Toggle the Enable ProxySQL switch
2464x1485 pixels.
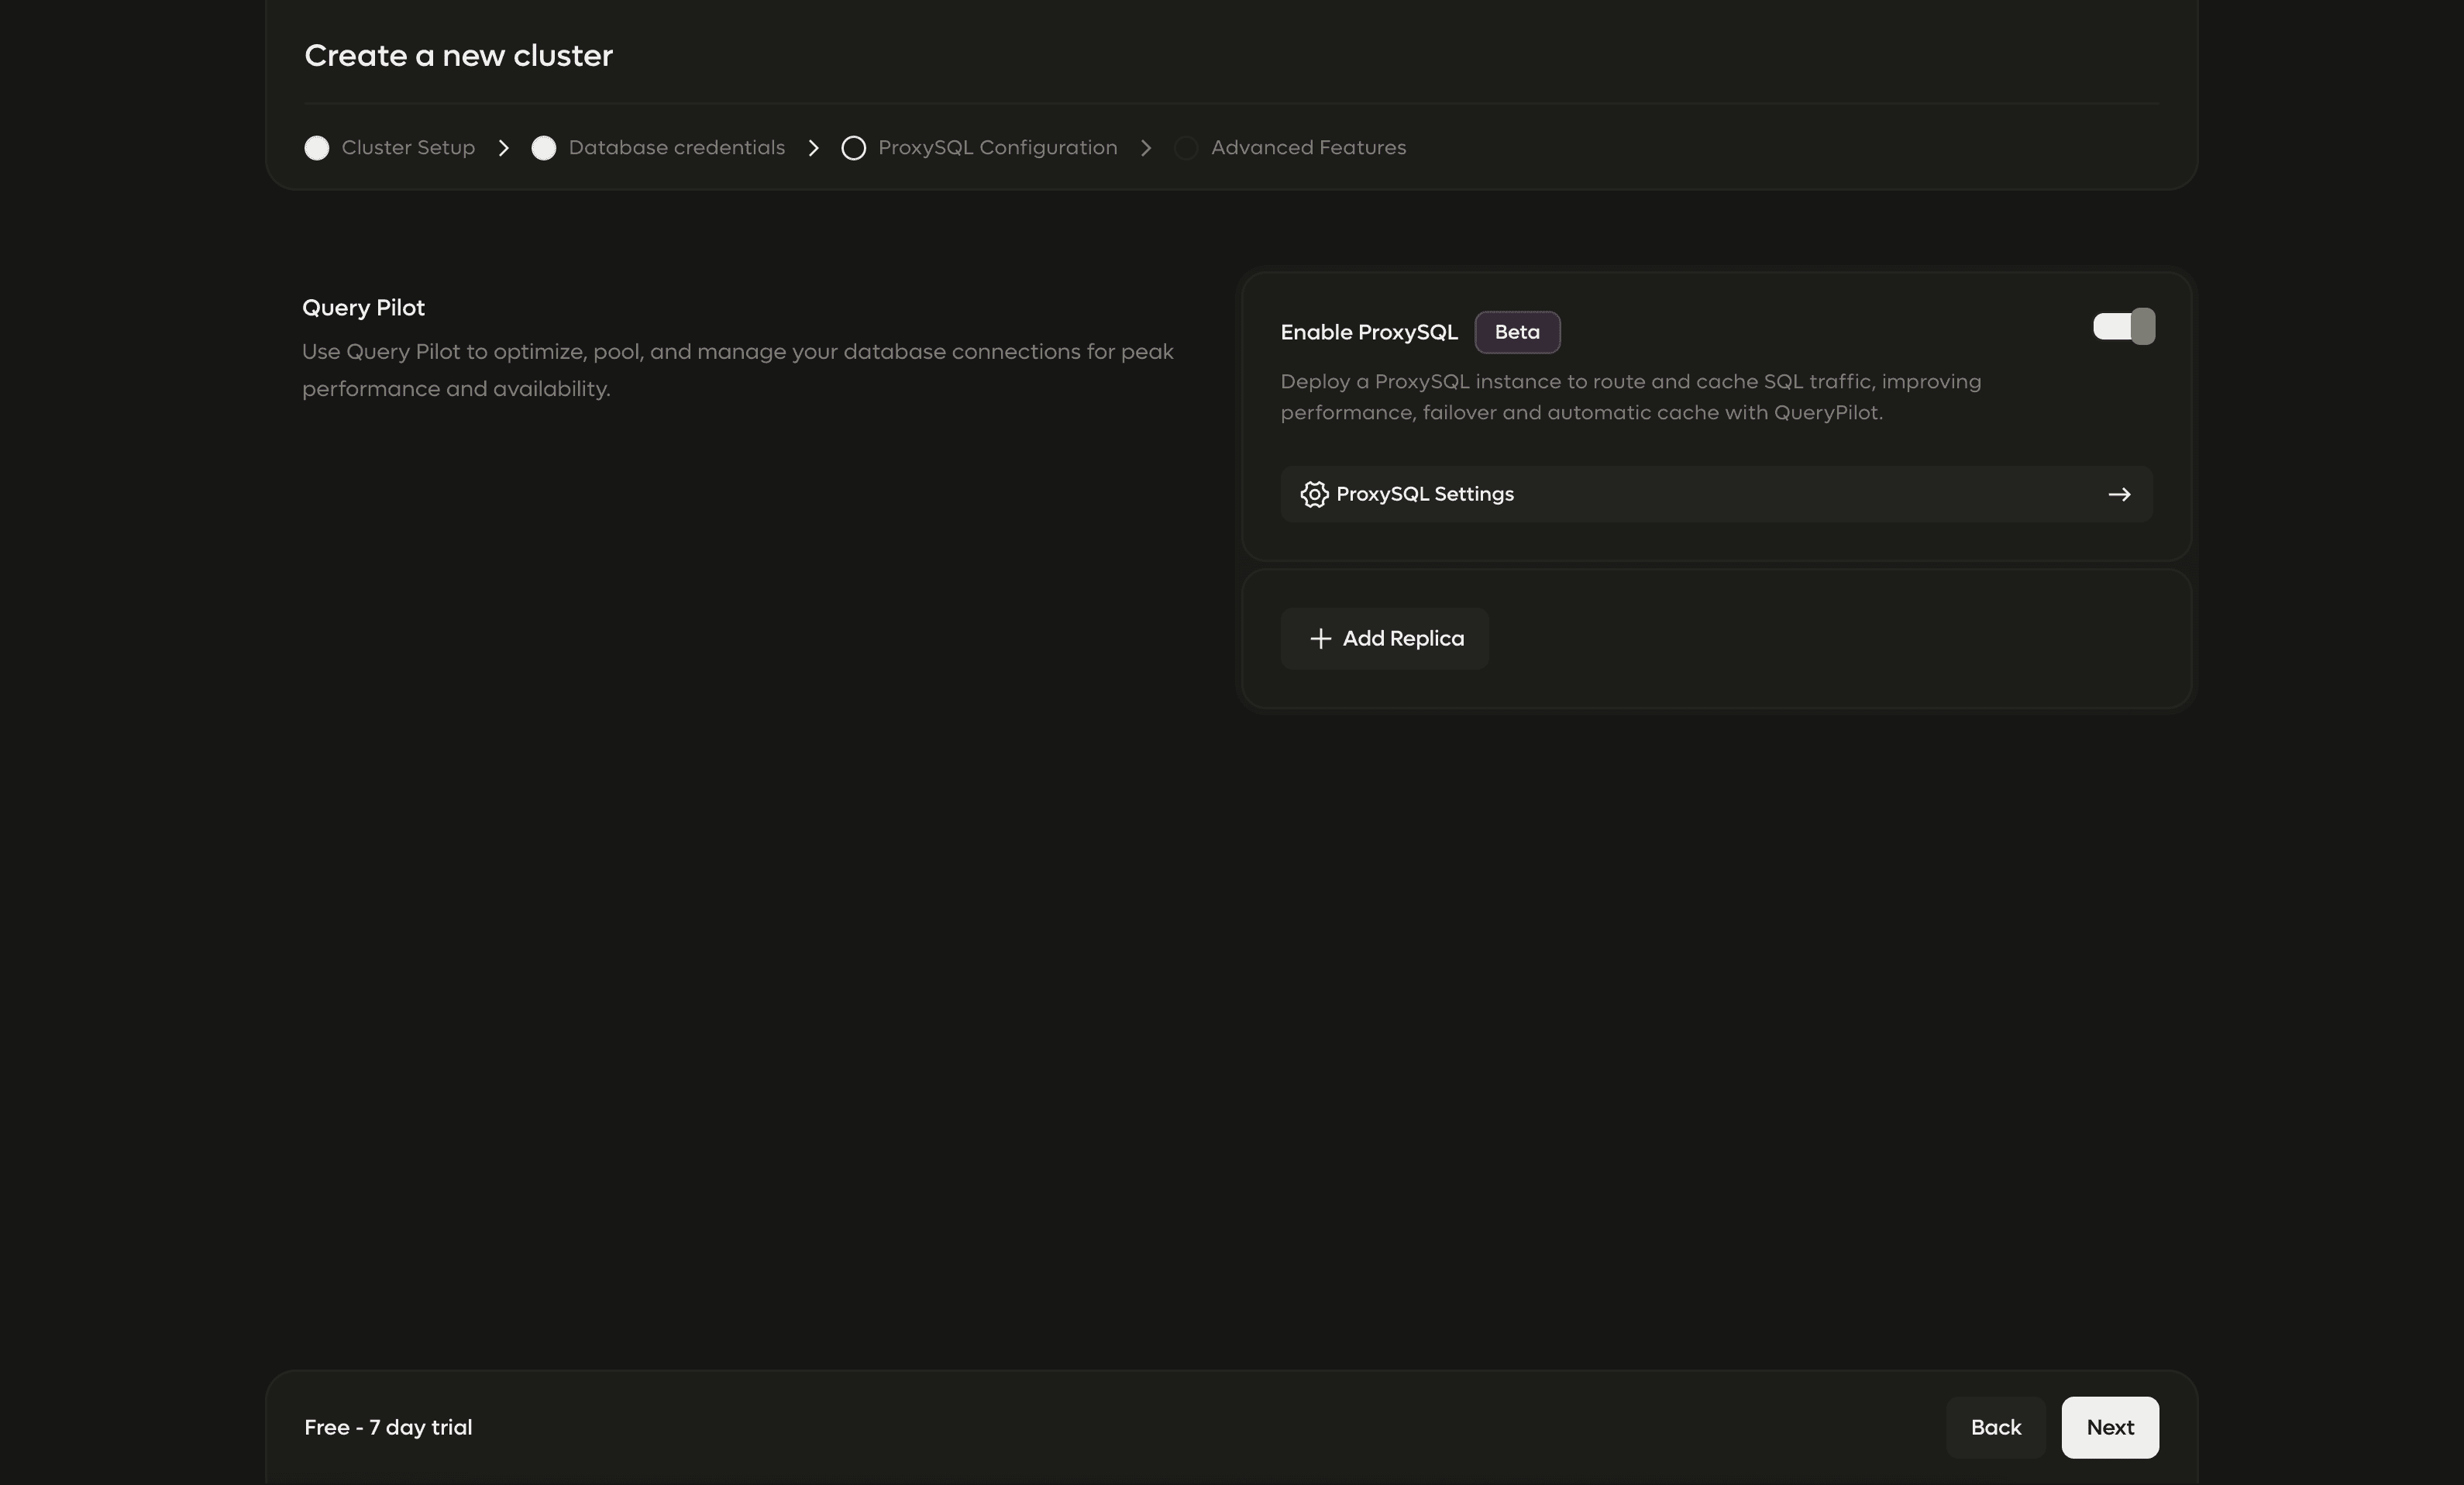click(x=2124, y=326)
